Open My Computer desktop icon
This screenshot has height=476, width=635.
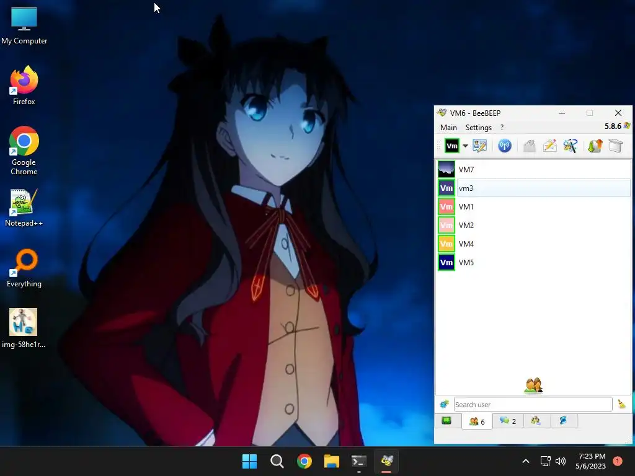pos(24,25)
